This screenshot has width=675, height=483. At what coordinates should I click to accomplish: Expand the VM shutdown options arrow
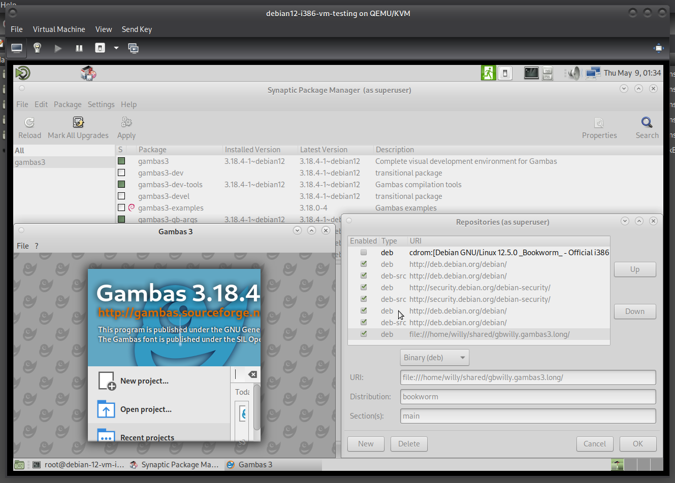click(116, 48)
